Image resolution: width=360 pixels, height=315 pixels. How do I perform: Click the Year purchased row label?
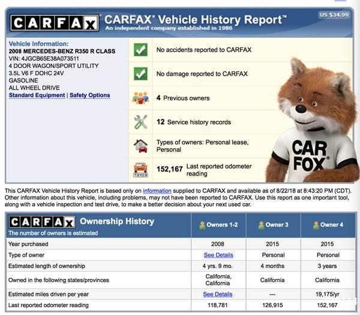pyautogui.click(x=28, y=244)
